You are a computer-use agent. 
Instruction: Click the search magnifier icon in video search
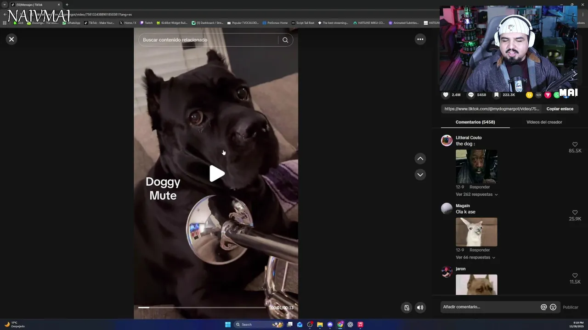285,40
